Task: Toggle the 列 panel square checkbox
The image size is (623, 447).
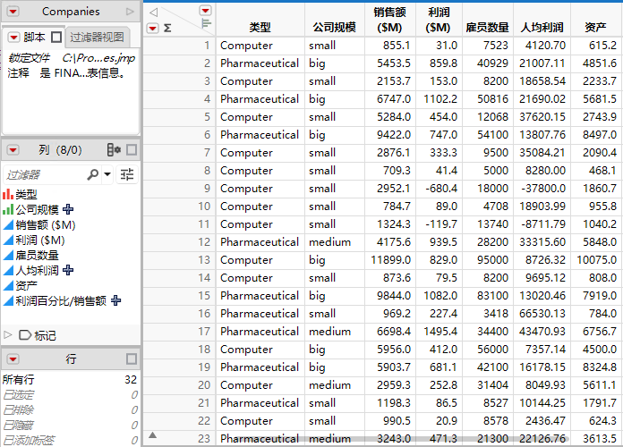Action: click(132, 150)
